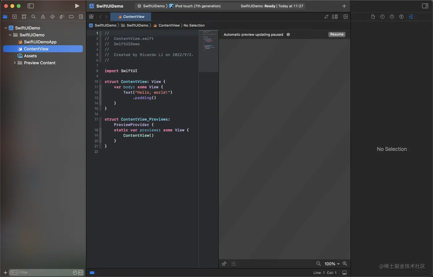Toggle the bottom debug area

click(345, 273)
